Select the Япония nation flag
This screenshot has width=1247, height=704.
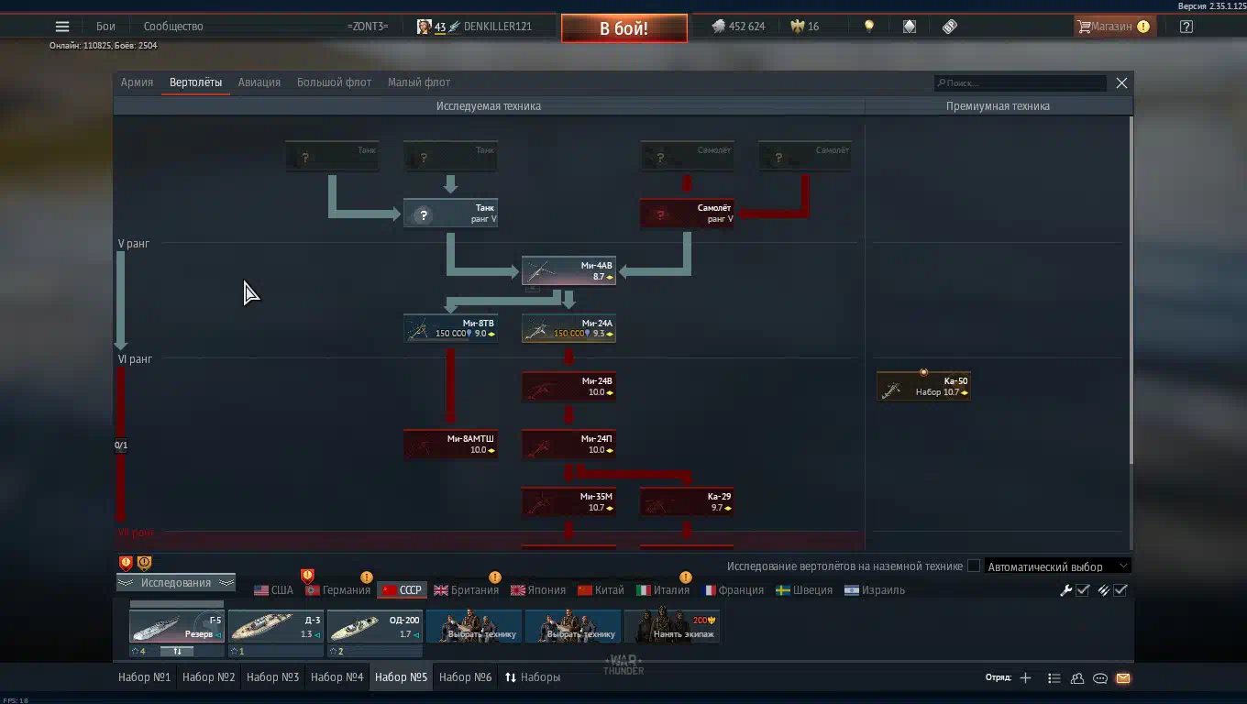tap(538, 590)
